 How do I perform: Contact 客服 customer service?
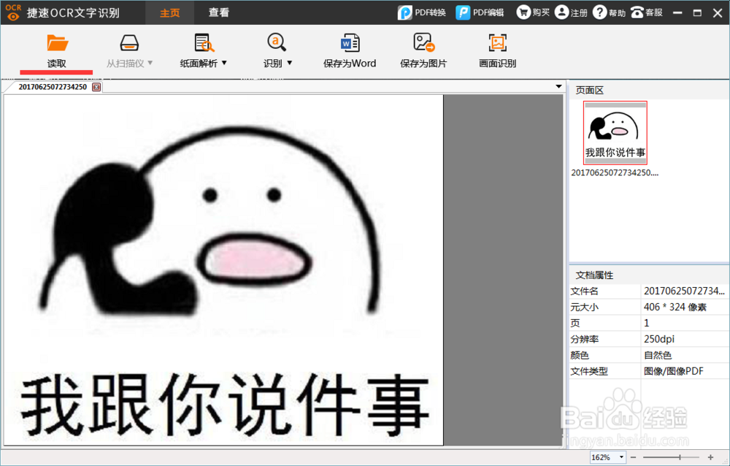pos(647,12)
